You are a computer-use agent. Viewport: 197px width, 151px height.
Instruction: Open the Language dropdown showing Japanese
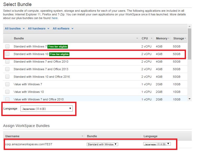(x=47, y=108)
